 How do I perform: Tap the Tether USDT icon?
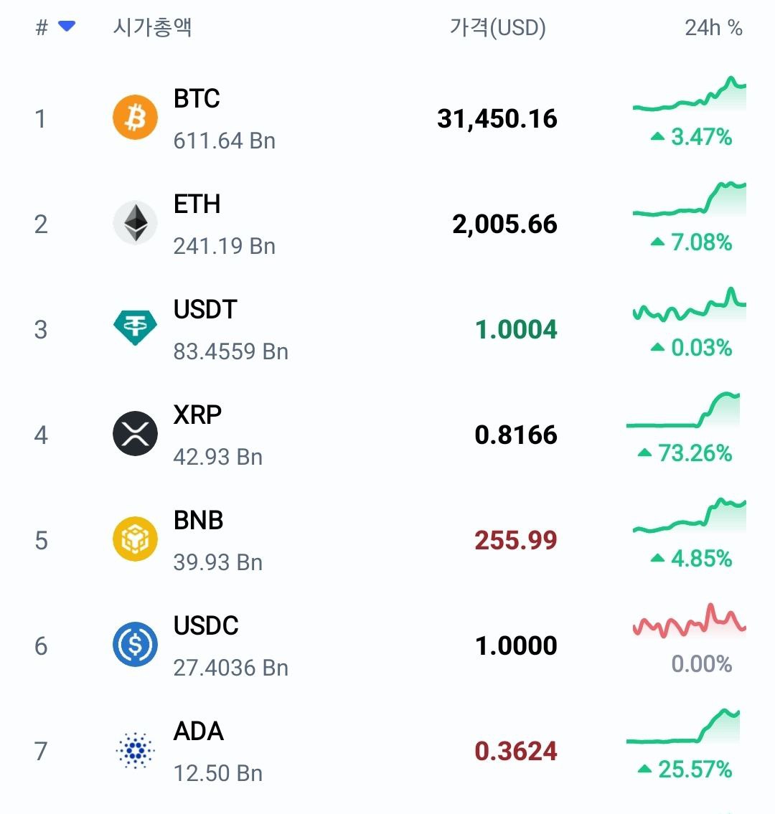tap(135, 328)
